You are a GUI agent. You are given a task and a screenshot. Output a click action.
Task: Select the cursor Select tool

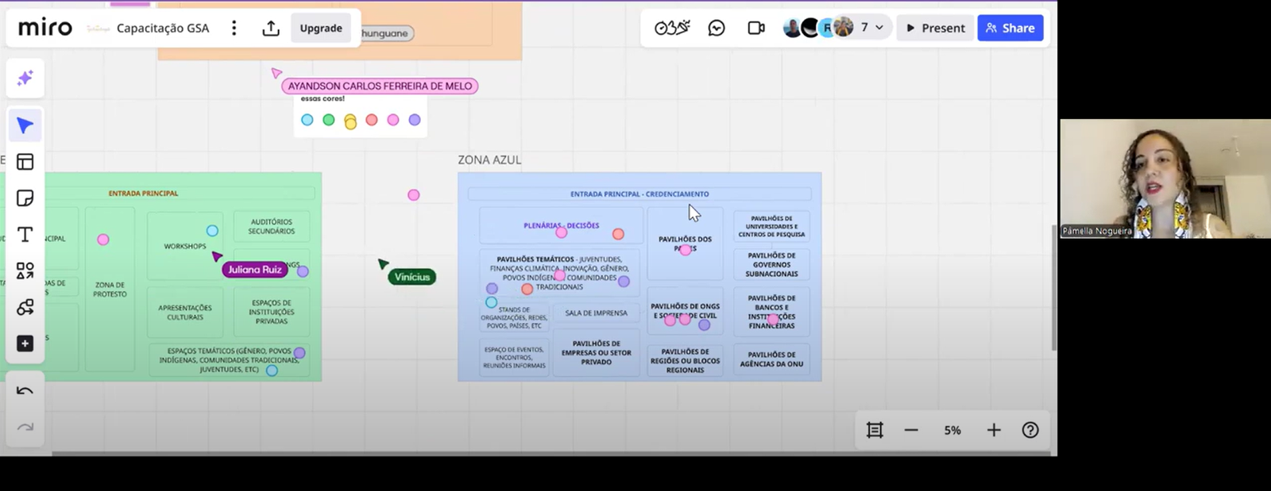(25, 125)
